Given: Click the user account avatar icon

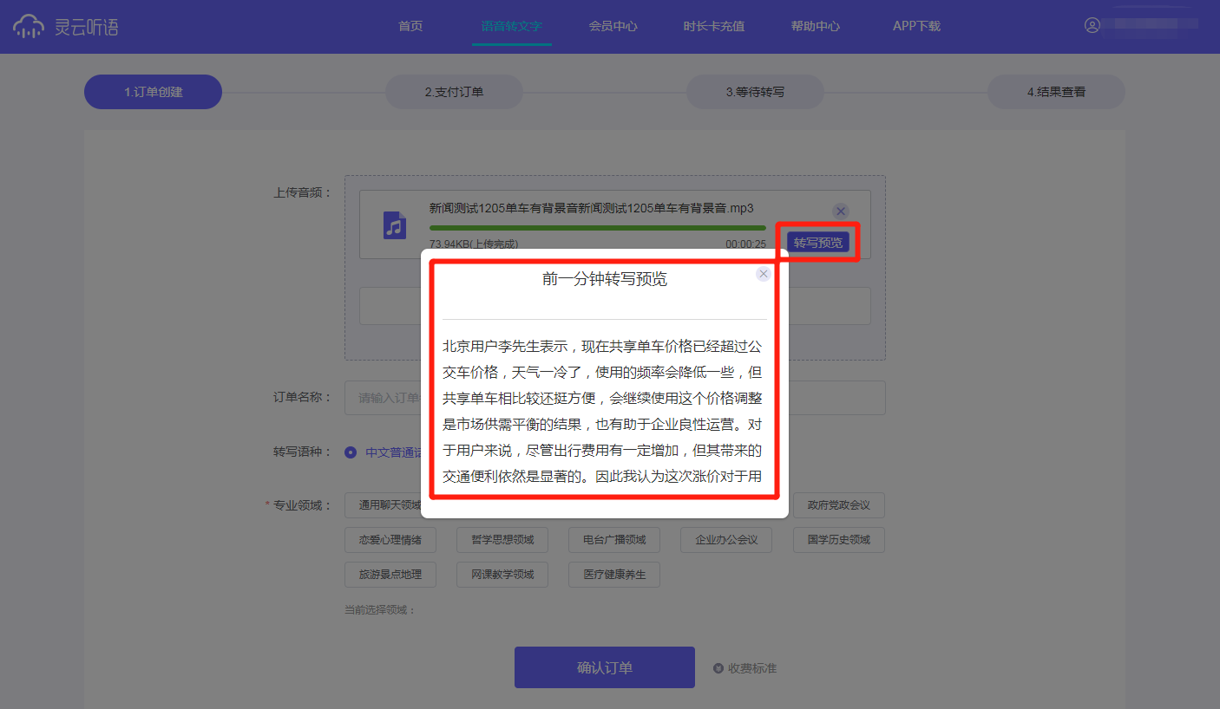Looking at the screenshot, I should click(1092, 25).
